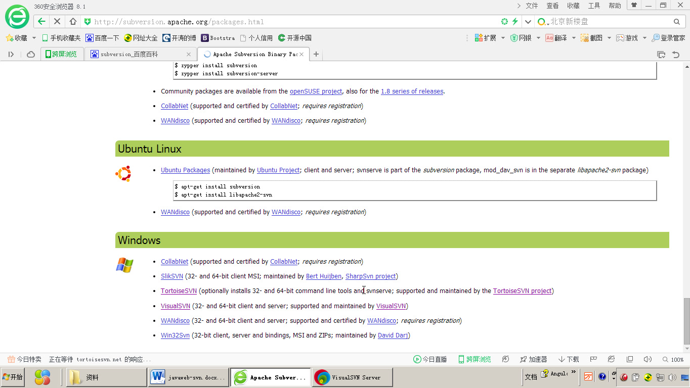Screen dimensions: 690x388
Task: Close the Apache Subversion Binary Packages tab
Action: [302, 54]
